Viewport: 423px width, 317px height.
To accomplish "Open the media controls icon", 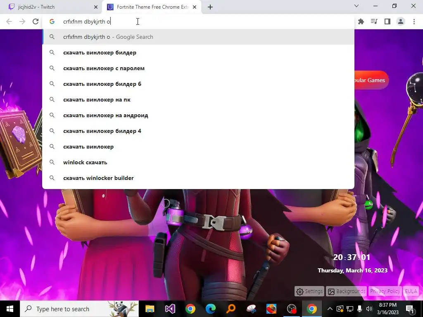I will 374,21.
